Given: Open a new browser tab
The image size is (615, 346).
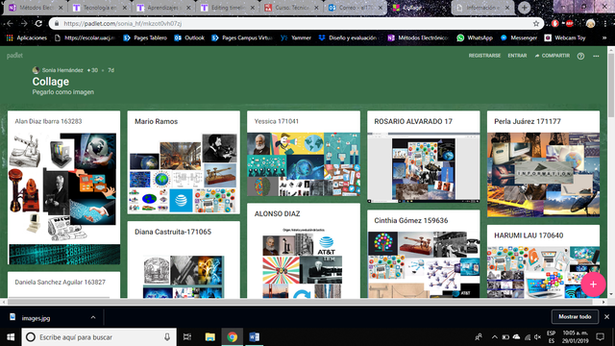Looking at the screenshot, I should (x=525, y=8).
